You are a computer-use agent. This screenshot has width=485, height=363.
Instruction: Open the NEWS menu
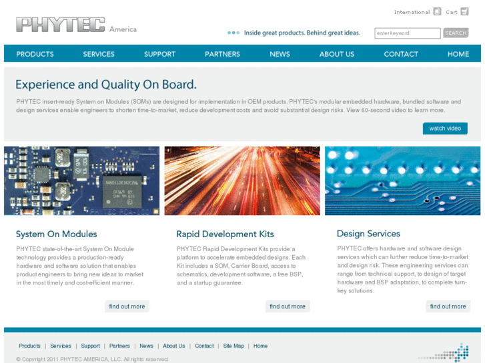pos(280,54)
